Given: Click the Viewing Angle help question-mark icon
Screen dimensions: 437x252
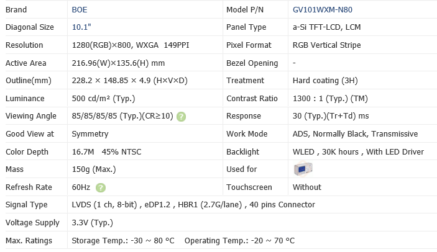Looking at the screenshot, I should click(181, 116).
